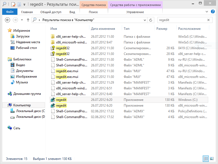Refresh the search results list
218x164 pixels.
tap(151, 20)
